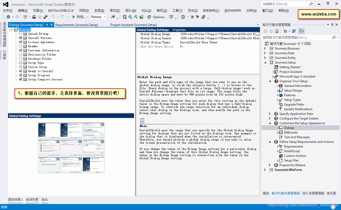
Task: Click Global Dialog Theme value InstallShield Blue Theme
Action: [199, 42]
